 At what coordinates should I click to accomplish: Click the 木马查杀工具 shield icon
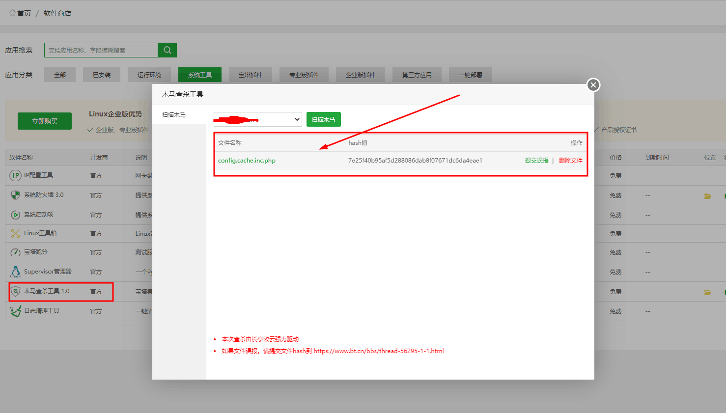pyautogui.click(x=16, y=291)
